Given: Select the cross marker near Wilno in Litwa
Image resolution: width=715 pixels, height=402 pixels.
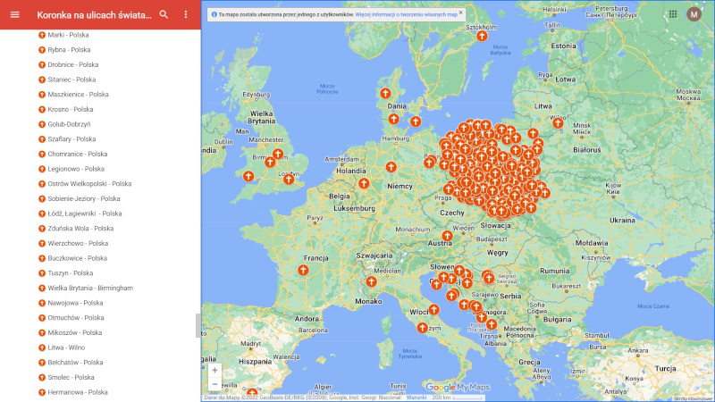Looking at the screenshot, I should (557, 122).
